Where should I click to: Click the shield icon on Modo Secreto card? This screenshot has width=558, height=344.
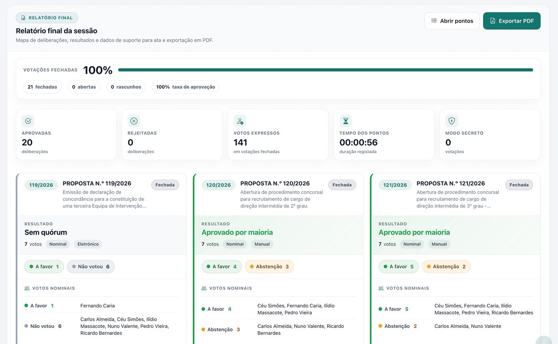click(452, 121)
